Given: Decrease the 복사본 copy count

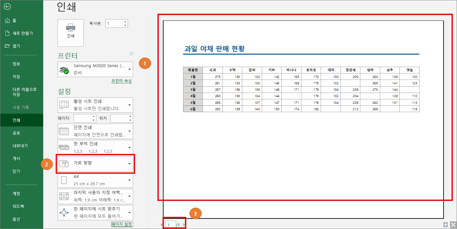Looking at the screenshot, I should [x=125, y=26].
